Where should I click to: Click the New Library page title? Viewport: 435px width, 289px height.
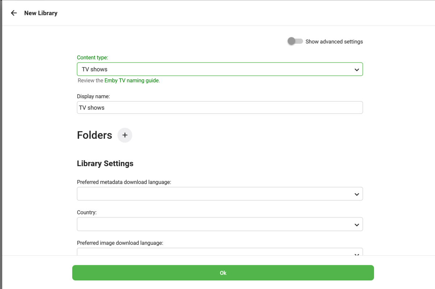click(41, 13)
